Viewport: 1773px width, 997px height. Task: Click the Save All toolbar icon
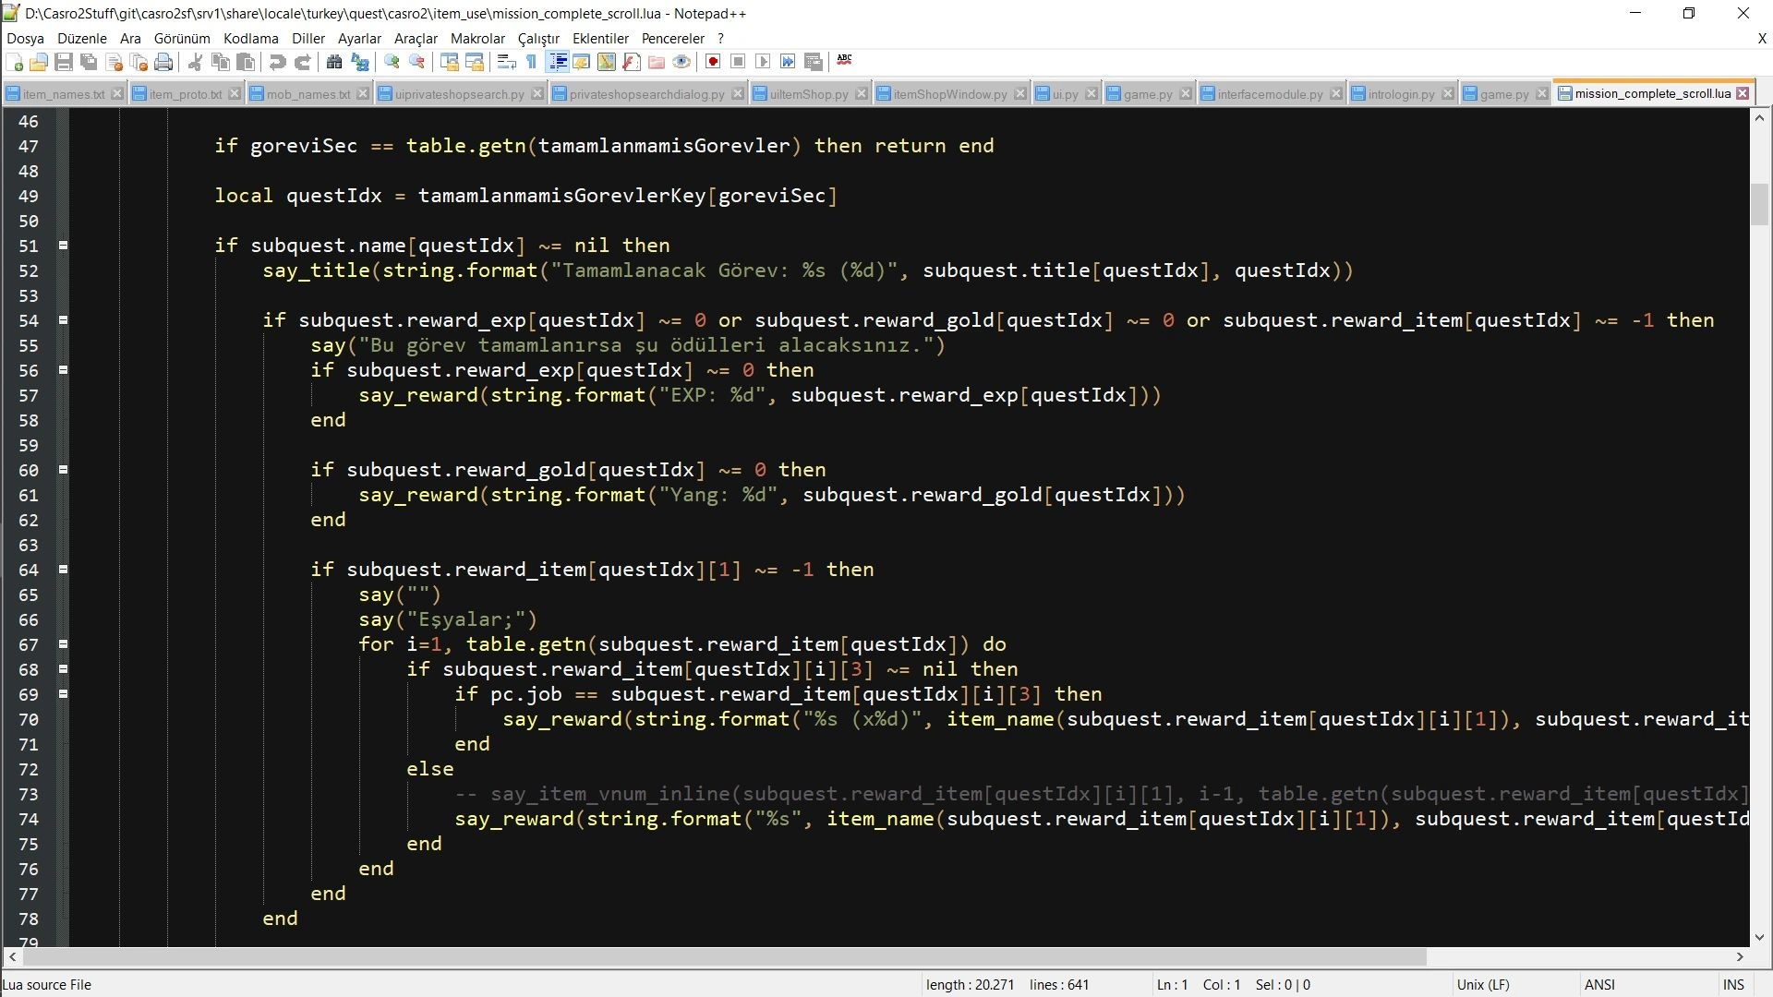click(x=89, y=62)
